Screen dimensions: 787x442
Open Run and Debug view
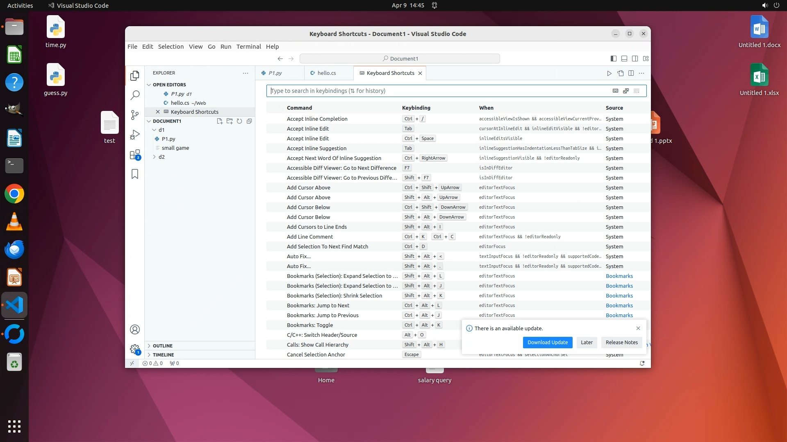click(x=135, y=135)
